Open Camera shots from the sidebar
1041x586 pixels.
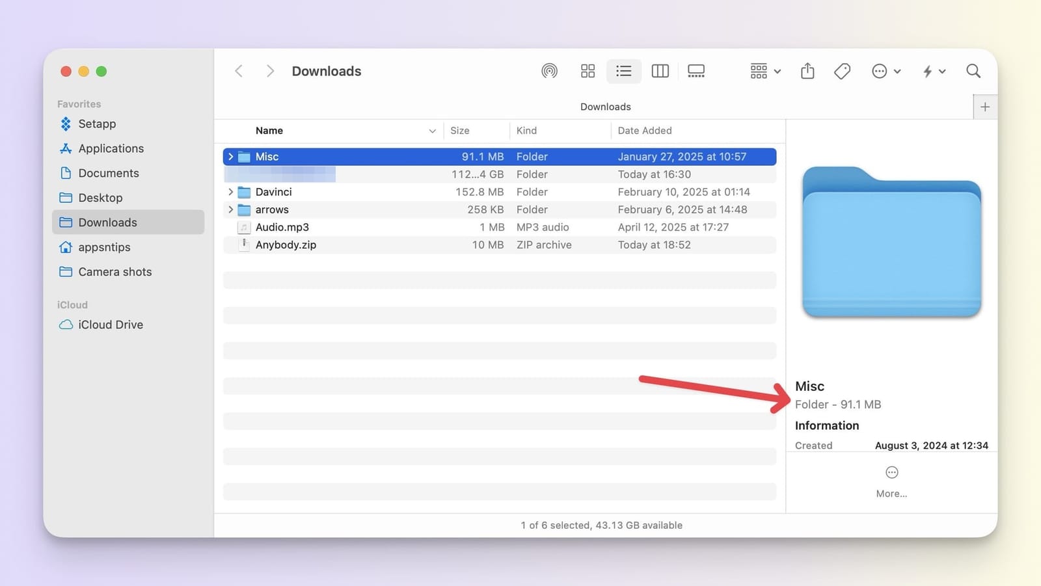(x=115, y=272)
